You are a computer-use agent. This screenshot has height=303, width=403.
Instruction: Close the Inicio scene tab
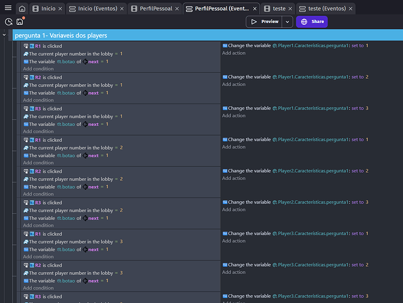(59, 9)
